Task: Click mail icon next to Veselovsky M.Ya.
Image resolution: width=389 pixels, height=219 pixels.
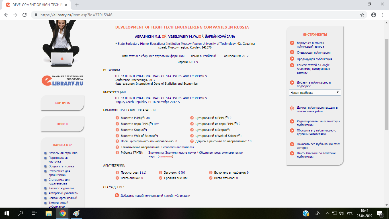Action: (200, 36)
